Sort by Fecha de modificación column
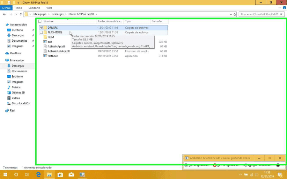This screenshot has height=179, width=287. (110, 21)
